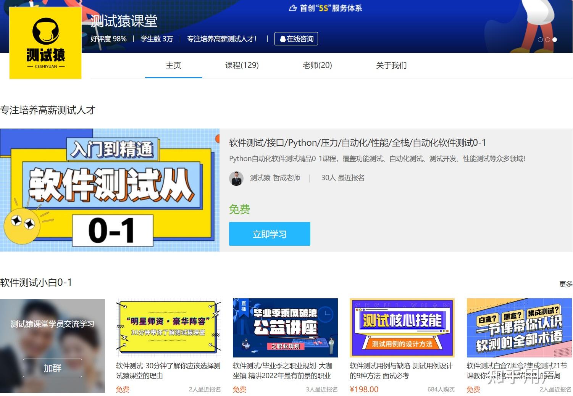Open course 软件测试/毕业季之职业规划 title
The image size is (573, 396).
(282, 371)
